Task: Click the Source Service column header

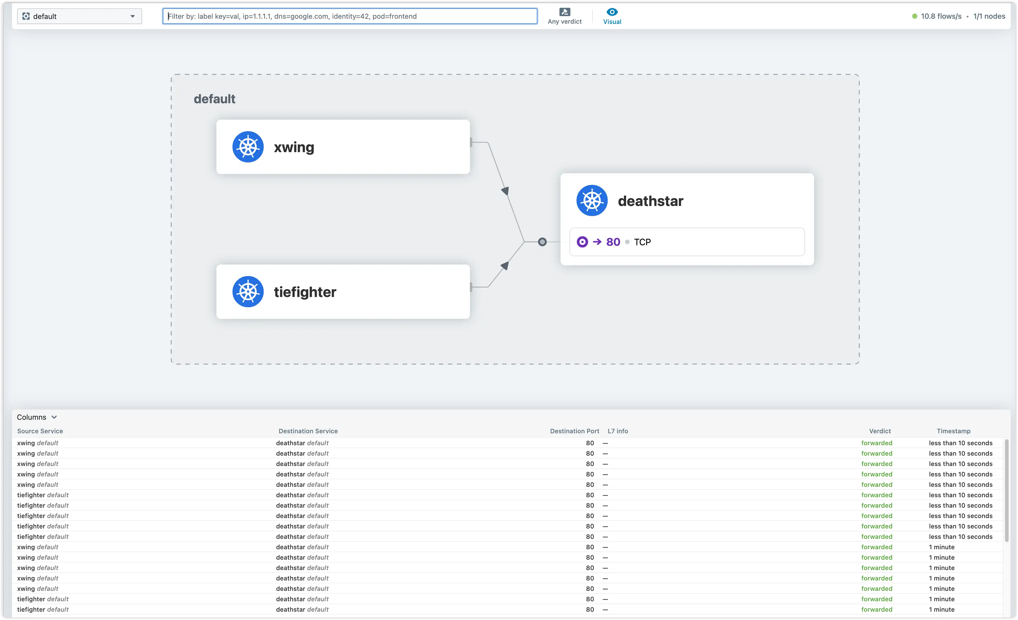Action: pyautogui.click(x=40, y=431)
